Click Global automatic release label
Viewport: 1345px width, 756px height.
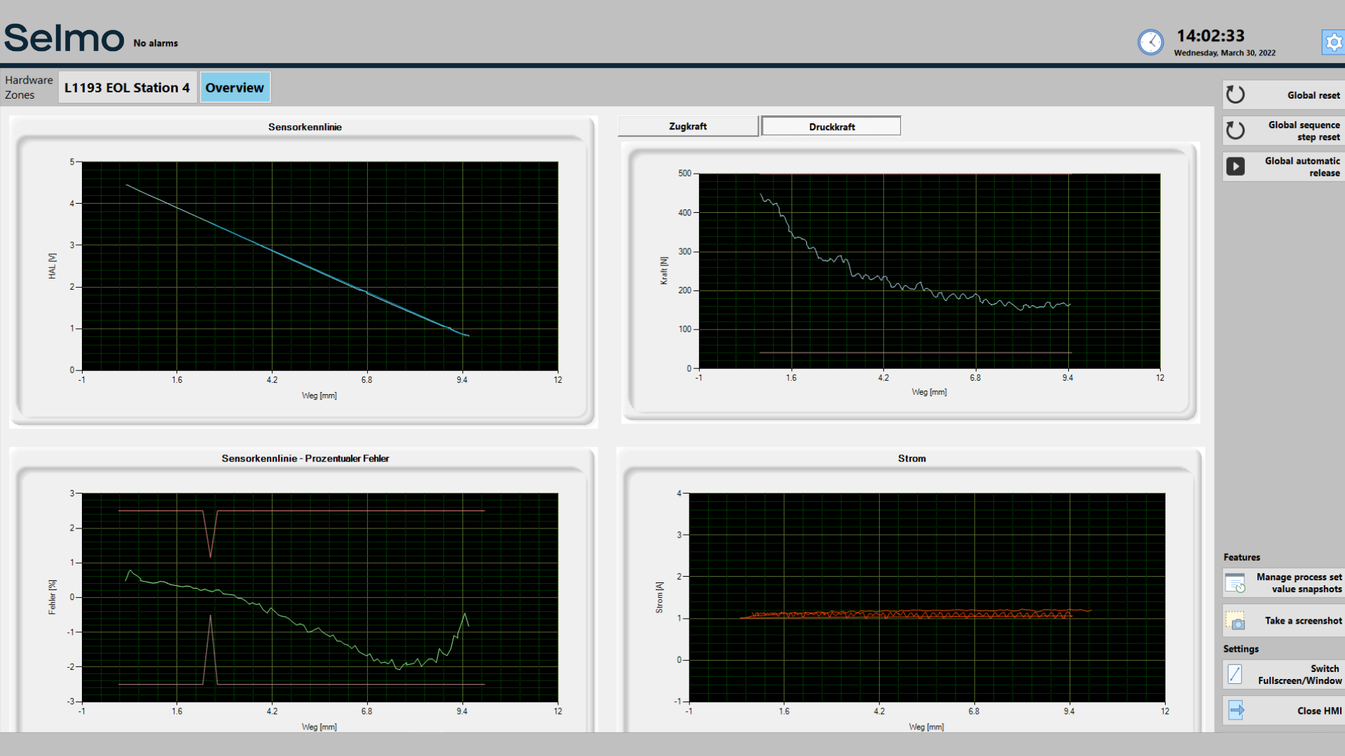coord(1302,167)
